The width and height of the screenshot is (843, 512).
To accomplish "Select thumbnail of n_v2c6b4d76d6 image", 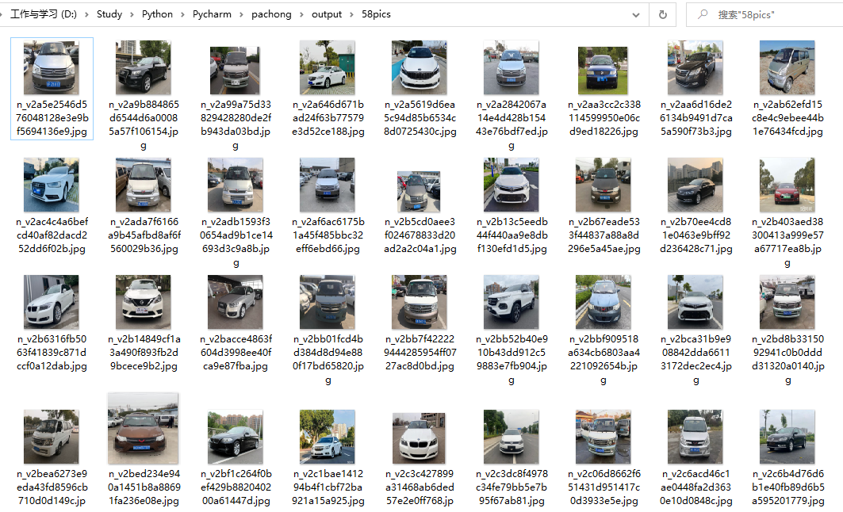I will click(x=787, y=437).
